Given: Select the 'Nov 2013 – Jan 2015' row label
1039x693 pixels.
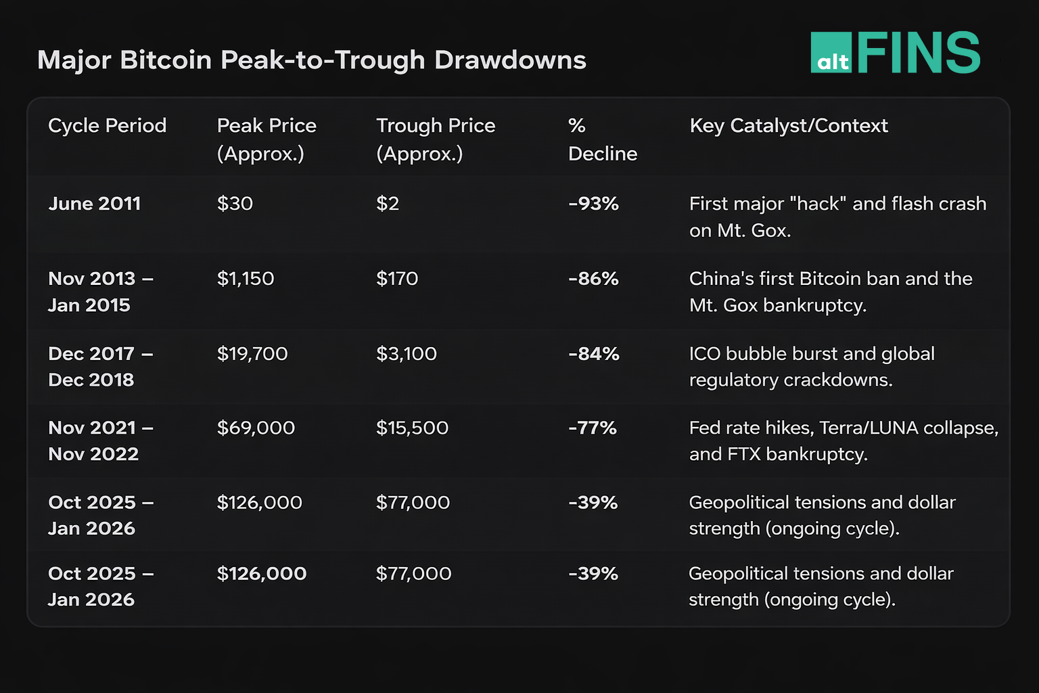Looking at the screenshot, I should point(101,292).
